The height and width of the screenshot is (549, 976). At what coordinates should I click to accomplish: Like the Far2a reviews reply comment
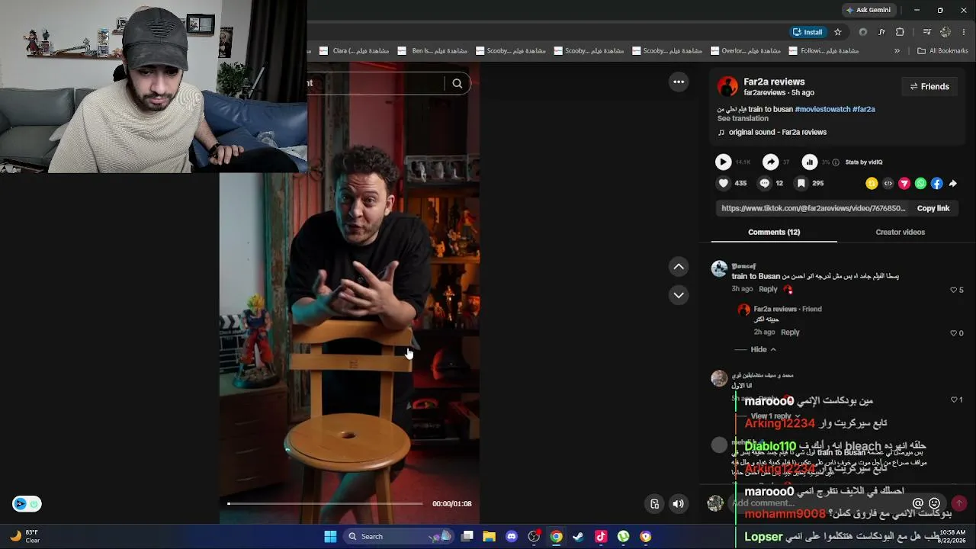(953, 333)
